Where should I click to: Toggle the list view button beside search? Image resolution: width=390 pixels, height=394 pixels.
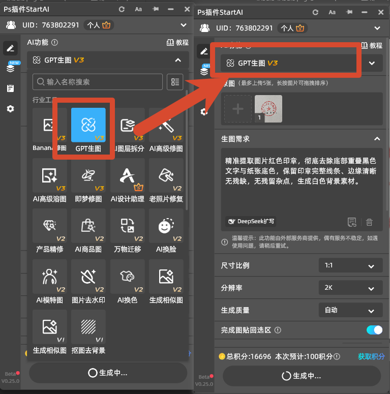coord(175,82)
